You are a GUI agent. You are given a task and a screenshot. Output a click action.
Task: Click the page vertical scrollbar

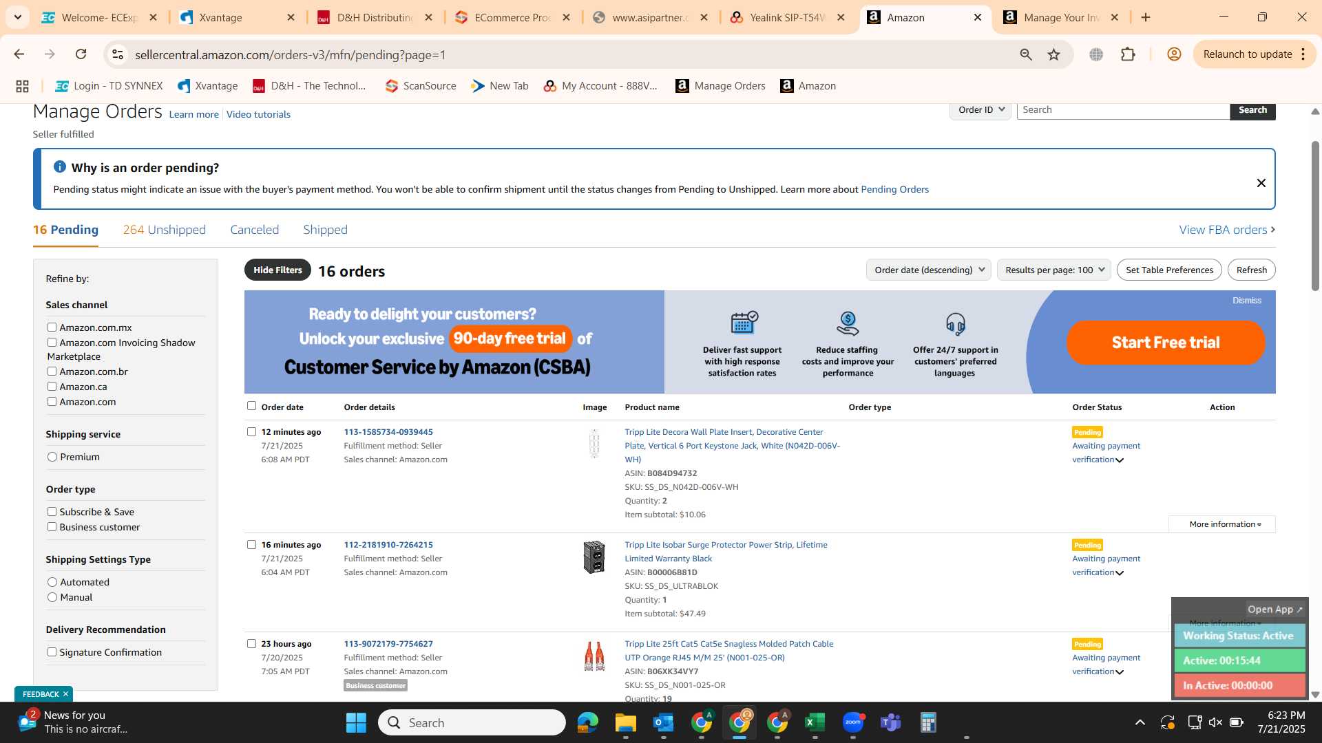pos(1315,217)
